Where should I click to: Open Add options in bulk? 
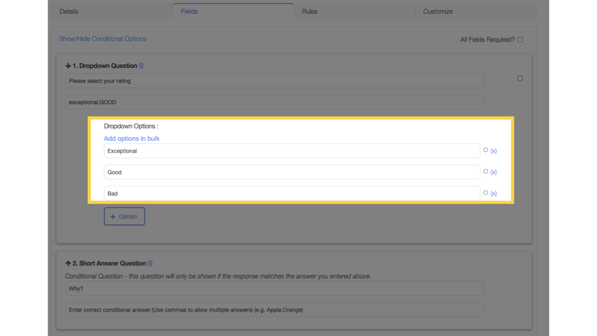(132, 138)
